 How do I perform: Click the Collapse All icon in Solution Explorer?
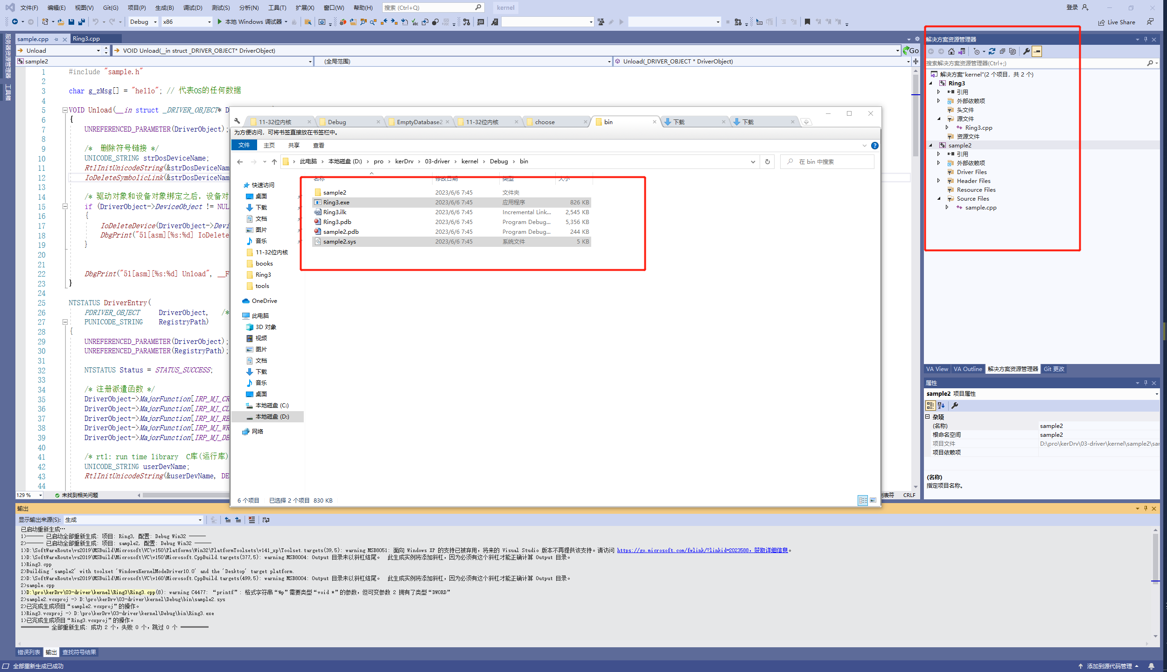[x=1002, y=51]
